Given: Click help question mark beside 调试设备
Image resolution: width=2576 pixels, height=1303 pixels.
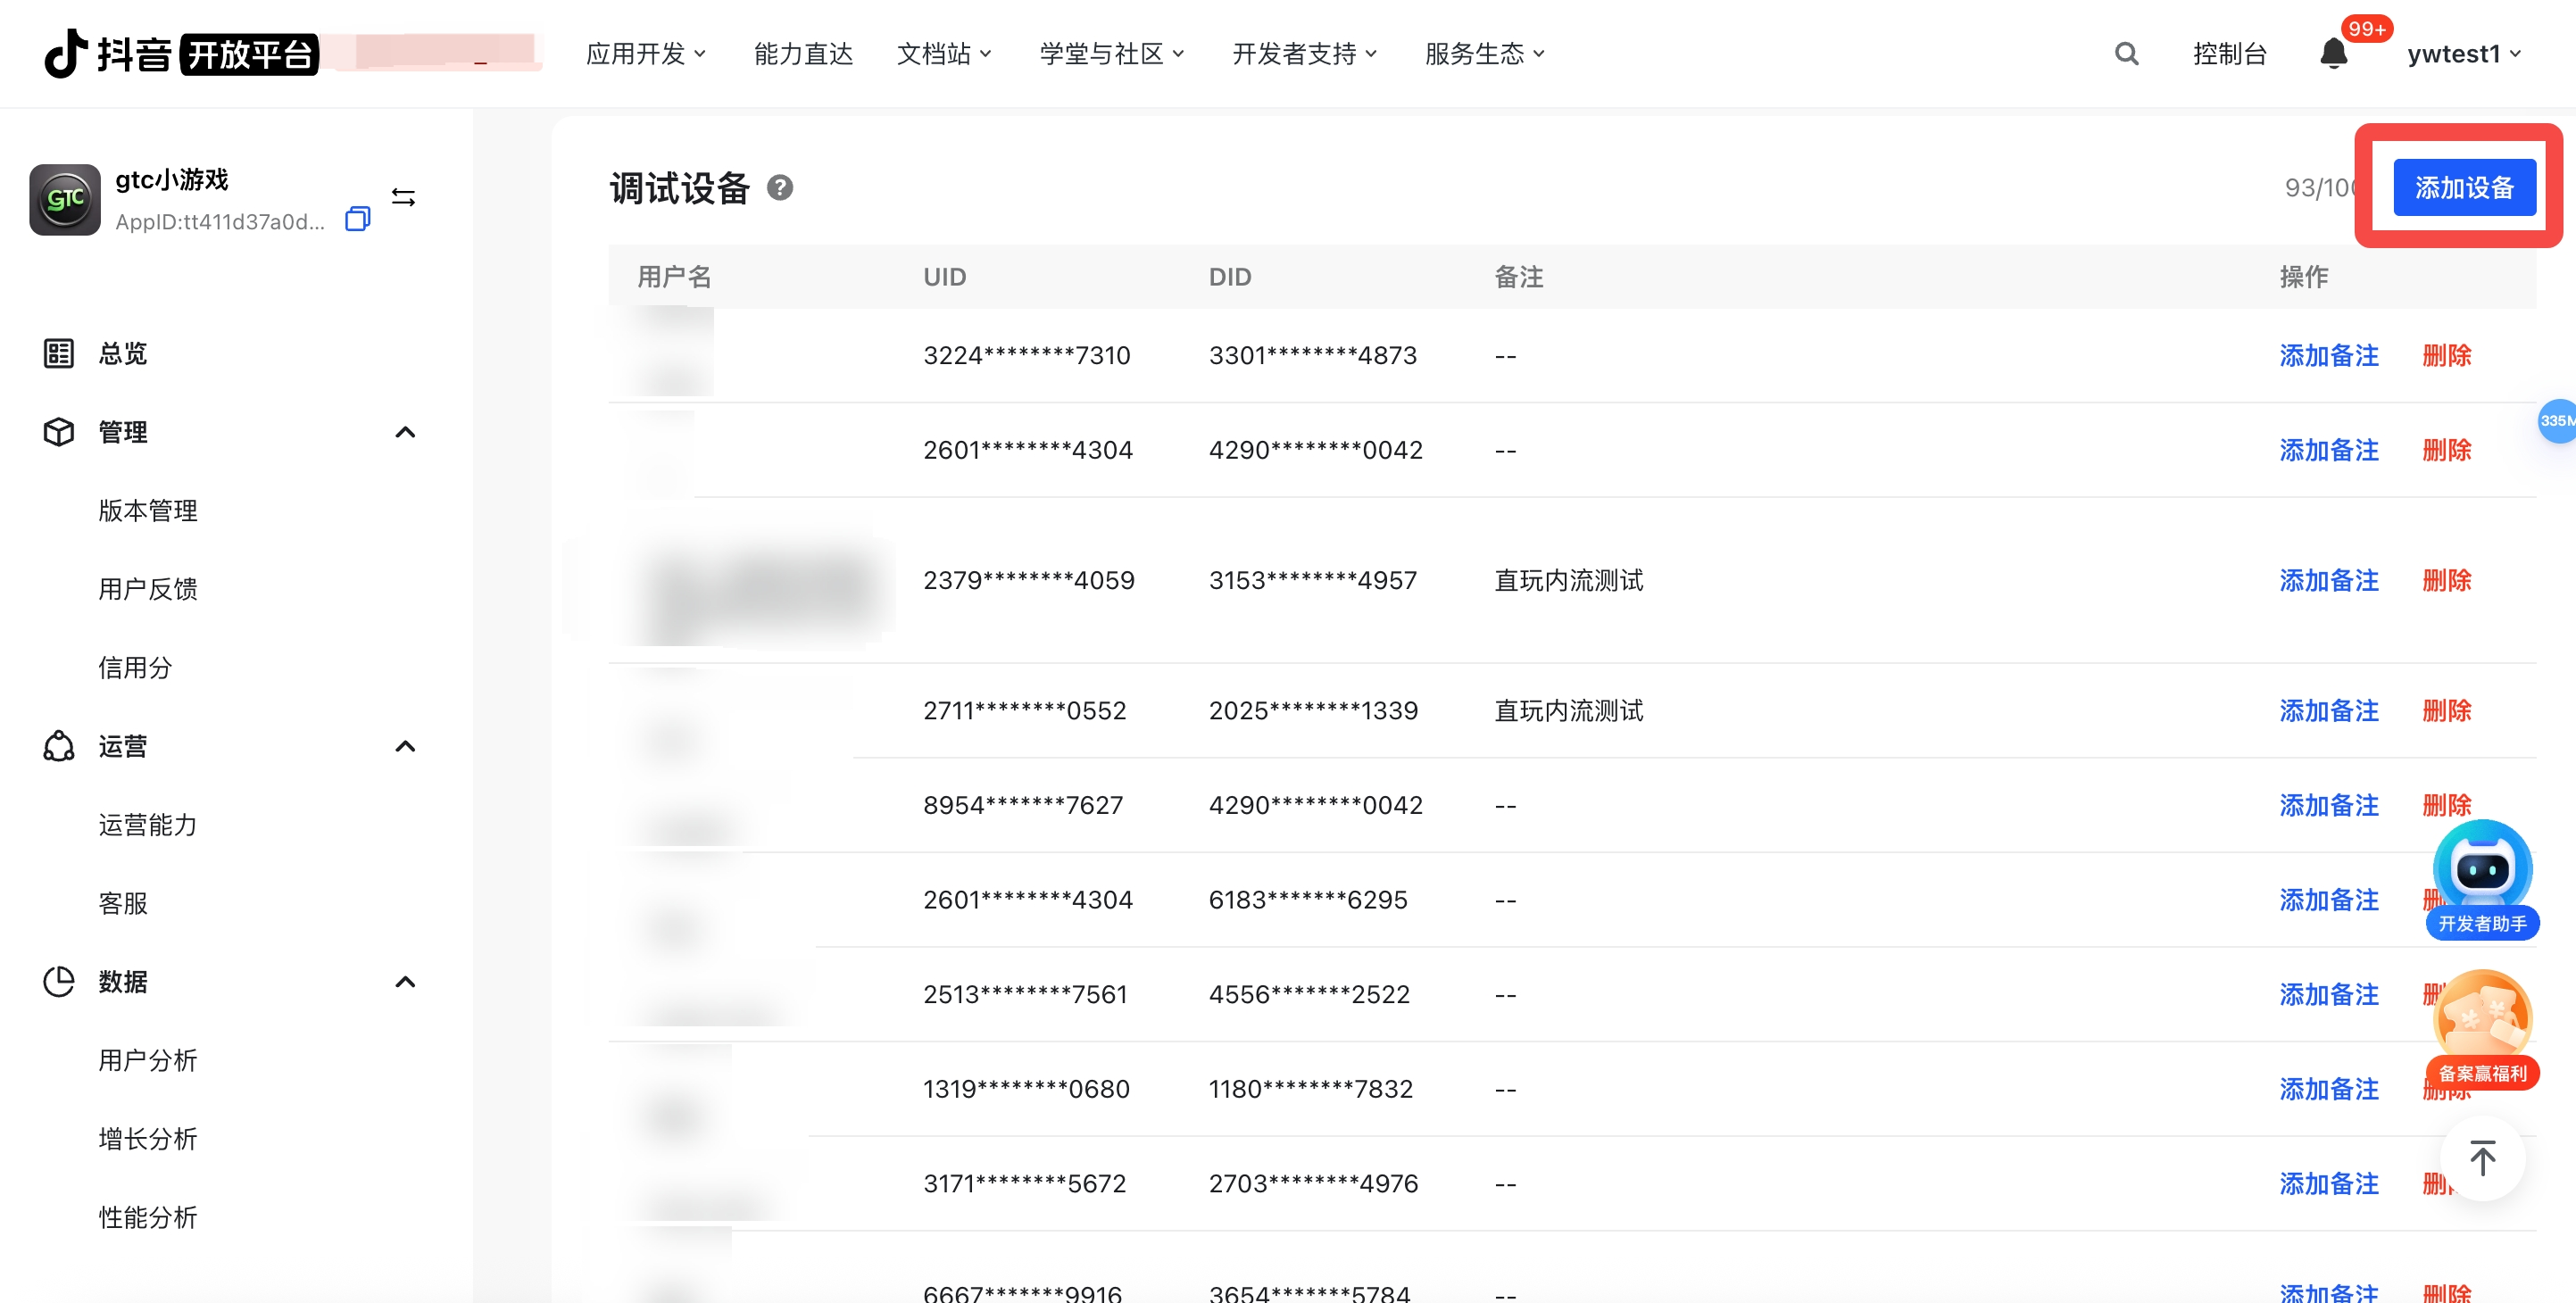Looking at the screenshot, I should 780,188.
